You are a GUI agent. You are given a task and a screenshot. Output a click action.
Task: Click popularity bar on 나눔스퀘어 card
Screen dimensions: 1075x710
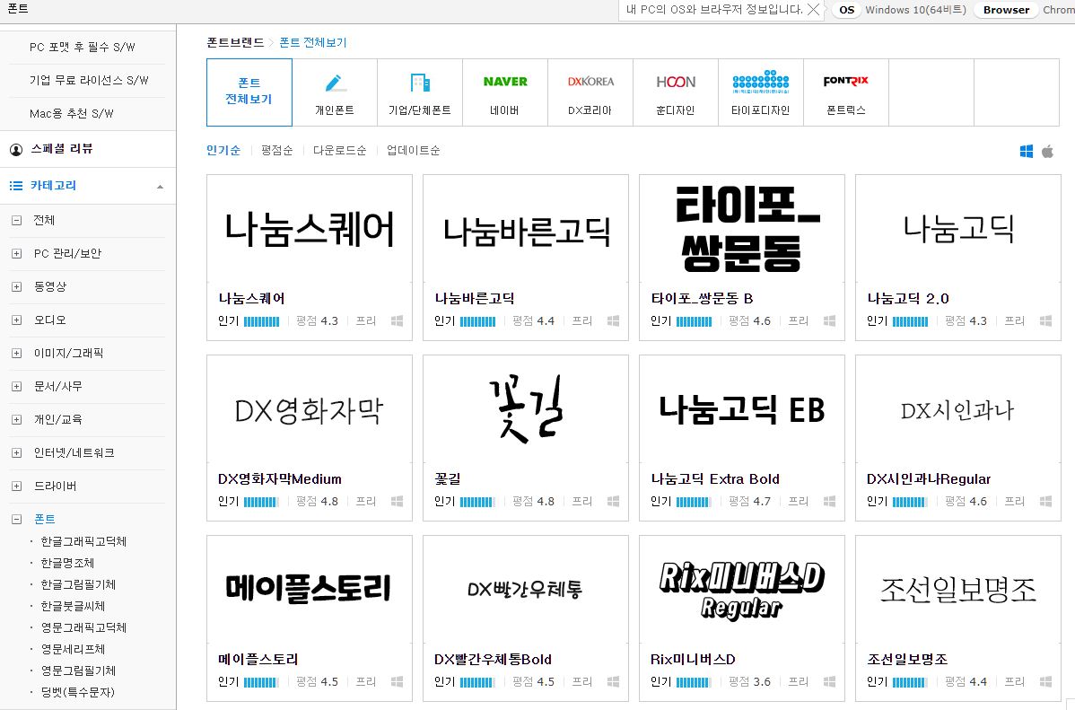click(261, 321)
